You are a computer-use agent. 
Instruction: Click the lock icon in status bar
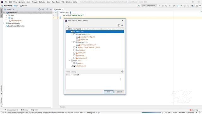[196, 113]
